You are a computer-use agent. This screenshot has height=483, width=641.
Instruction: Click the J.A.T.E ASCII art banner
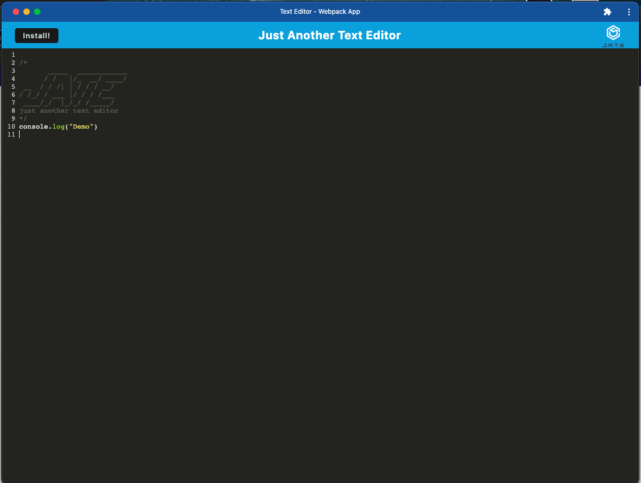pos(72,89)
